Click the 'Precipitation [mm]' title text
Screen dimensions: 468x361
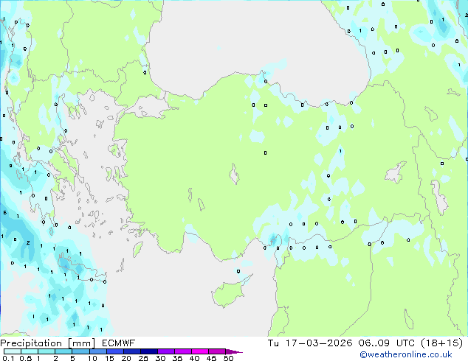pos(47,343)
